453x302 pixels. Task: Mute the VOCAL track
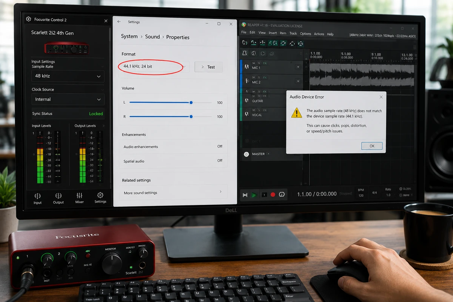tap(254, 110)
